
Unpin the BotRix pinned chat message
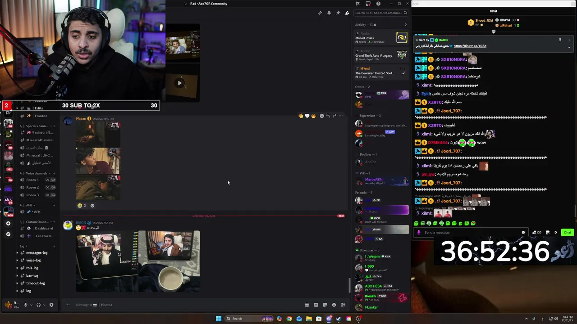560,40
